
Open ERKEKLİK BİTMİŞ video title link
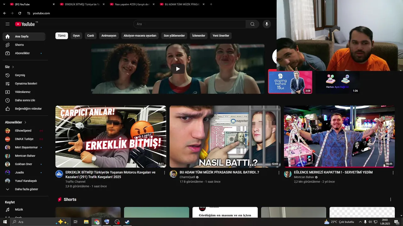(x=110, y=175)
